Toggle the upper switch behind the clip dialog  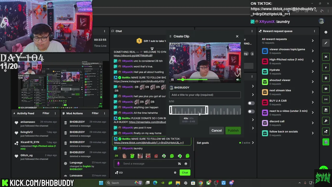pyautogui.click(x=251, y=103)
